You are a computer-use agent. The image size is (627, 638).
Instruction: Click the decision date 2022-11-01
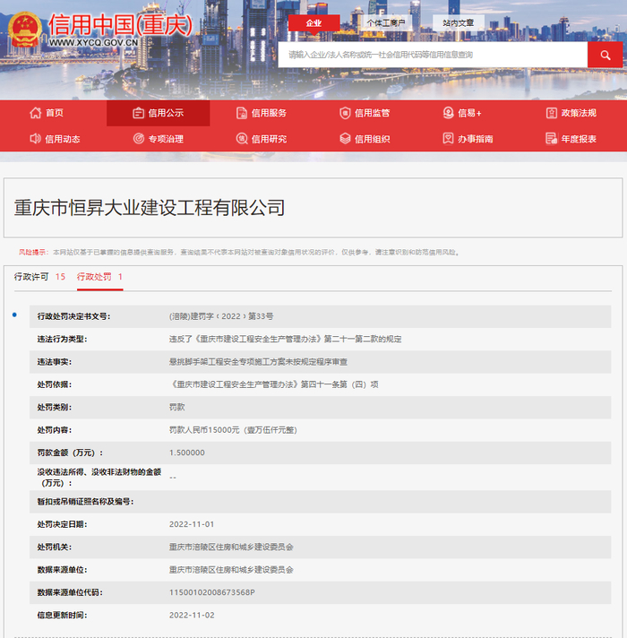tap(192, 524)
